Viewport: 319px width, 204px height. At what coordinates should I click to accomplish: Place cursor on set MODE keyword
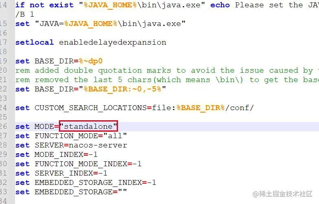[22, 127]
